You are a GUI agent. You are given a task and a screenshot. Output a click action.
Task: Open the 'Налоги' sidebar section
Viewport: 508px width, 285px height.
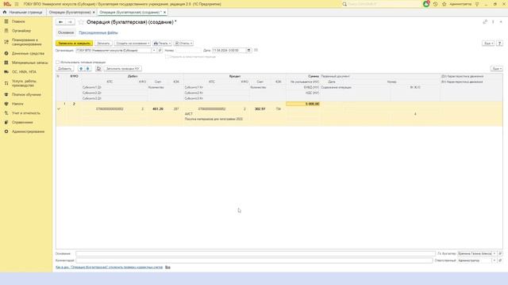pyautogui.click(x=17, y=104)
